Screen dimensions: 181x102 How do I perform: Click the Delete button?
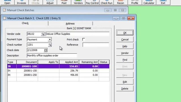coord(125,89)
